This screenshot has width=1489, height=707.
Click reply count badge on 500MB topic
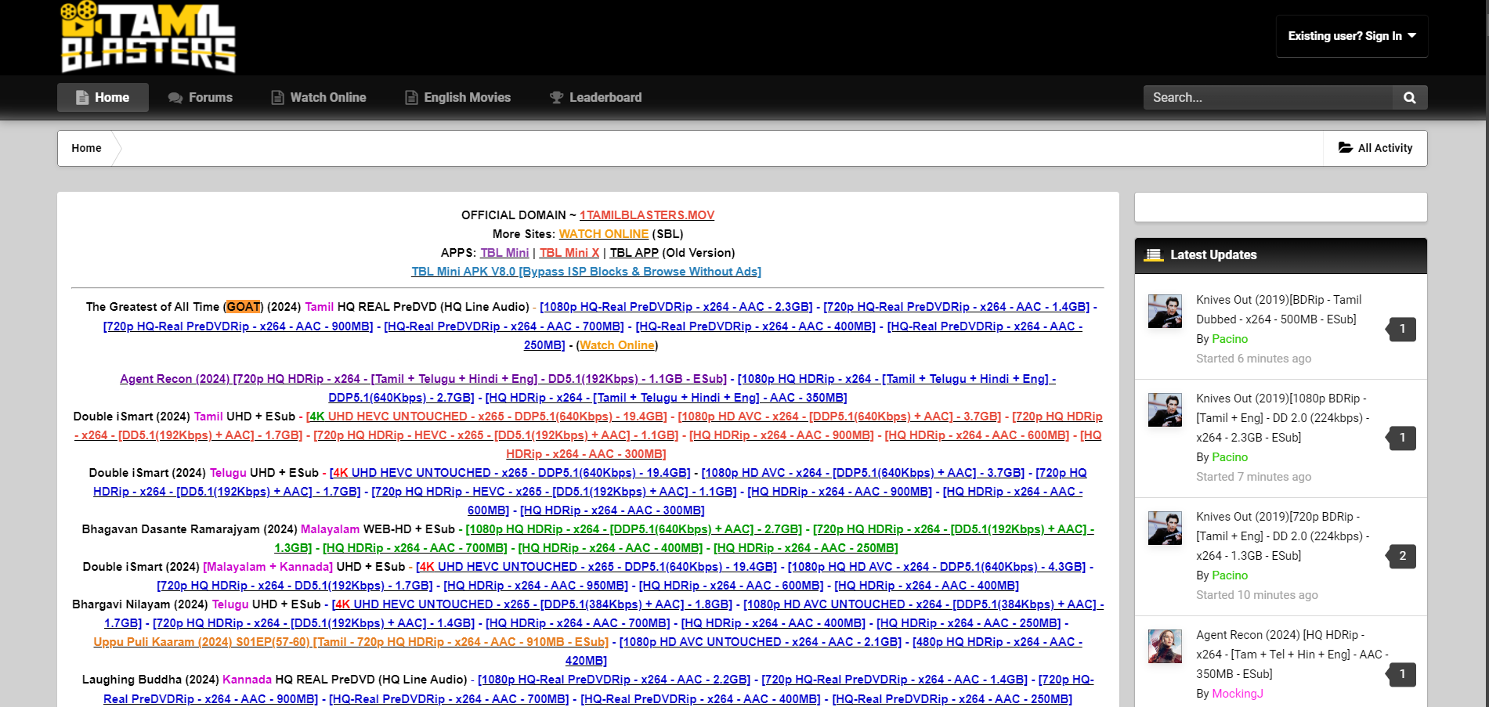(x=1402, y=329)
